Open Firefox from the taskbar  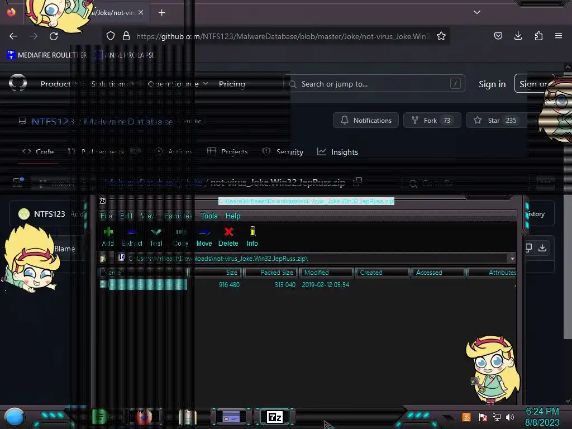coord(144,417)
